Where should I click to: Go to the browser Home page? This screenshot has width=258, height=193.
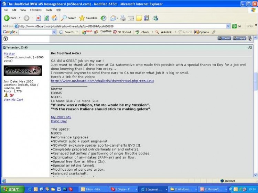coord(54,18)
